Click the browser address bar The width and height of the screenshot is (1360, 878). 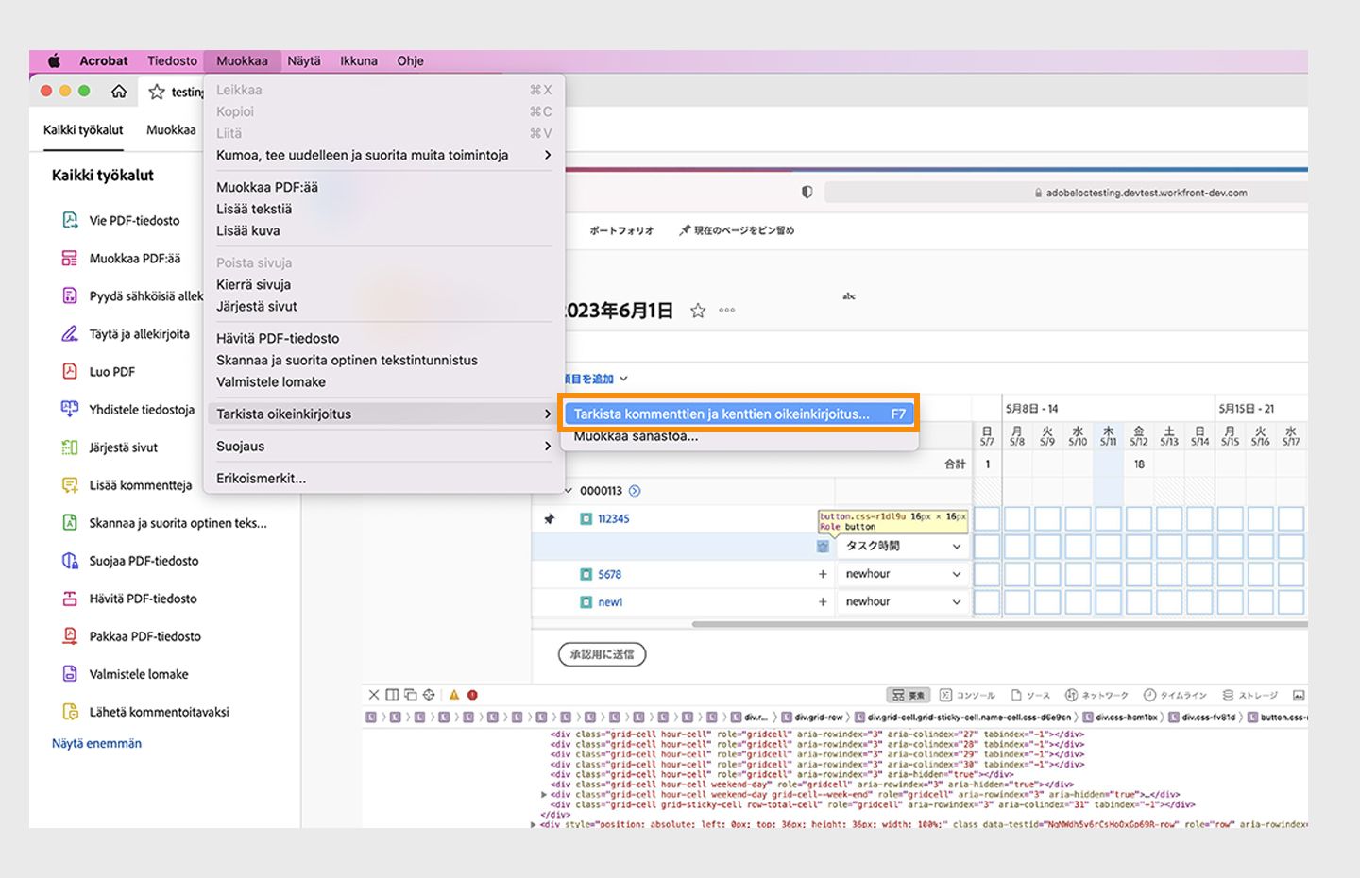(1065, 193)
